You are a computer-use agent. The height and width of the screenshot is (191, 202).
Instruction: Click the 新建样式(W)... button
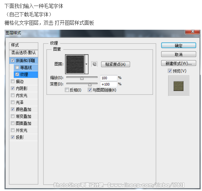pyautogui.click(x=179, y=63)
